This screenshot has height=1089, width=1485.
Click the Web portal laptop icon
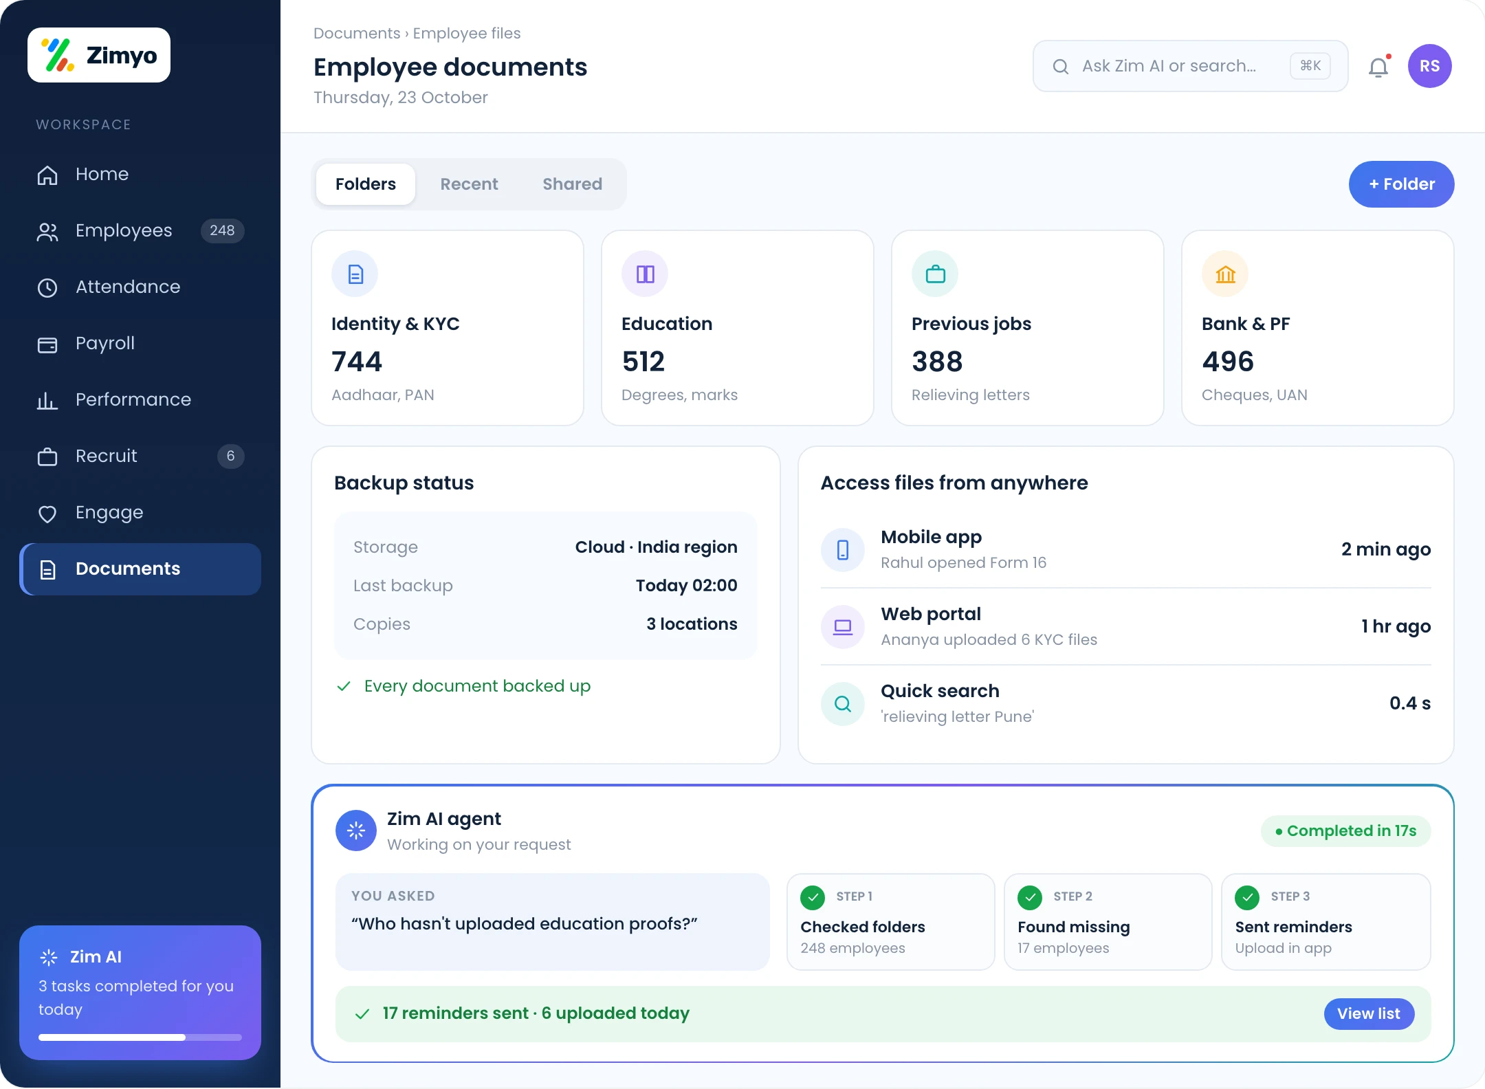[843, 626]
